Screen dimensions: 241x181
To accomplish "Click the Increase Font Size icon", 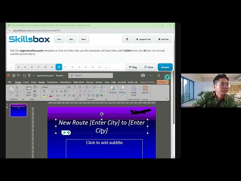I will point(65,95).
